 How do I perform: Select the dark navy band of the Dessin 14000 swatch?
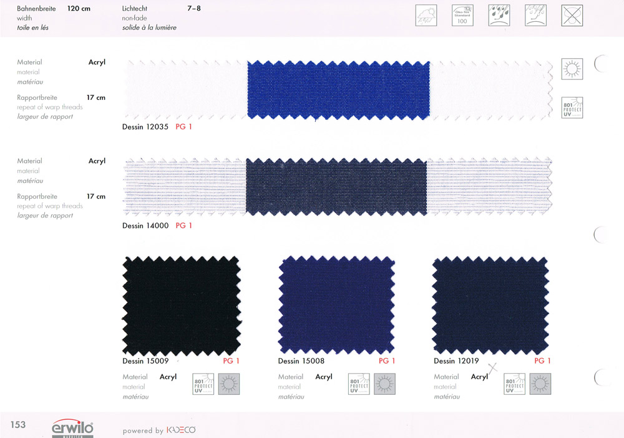click(336, 187)
